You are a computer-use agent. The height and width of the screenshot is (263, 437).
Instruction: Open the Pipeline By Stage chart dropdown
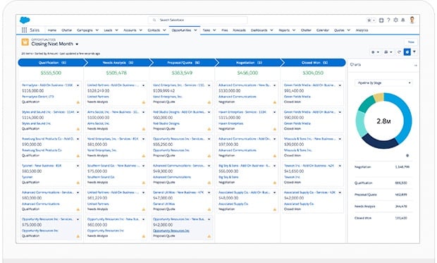pyautogui.click(x=383, y=82)
